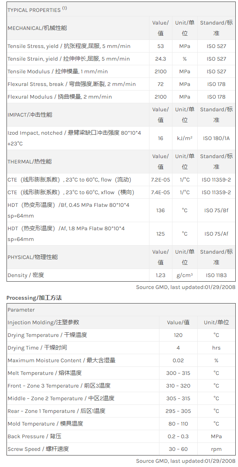The width and height of the screenshot is (238, 467).
Task: Select the IMPACT section header
Action: (x=30, y=115)
